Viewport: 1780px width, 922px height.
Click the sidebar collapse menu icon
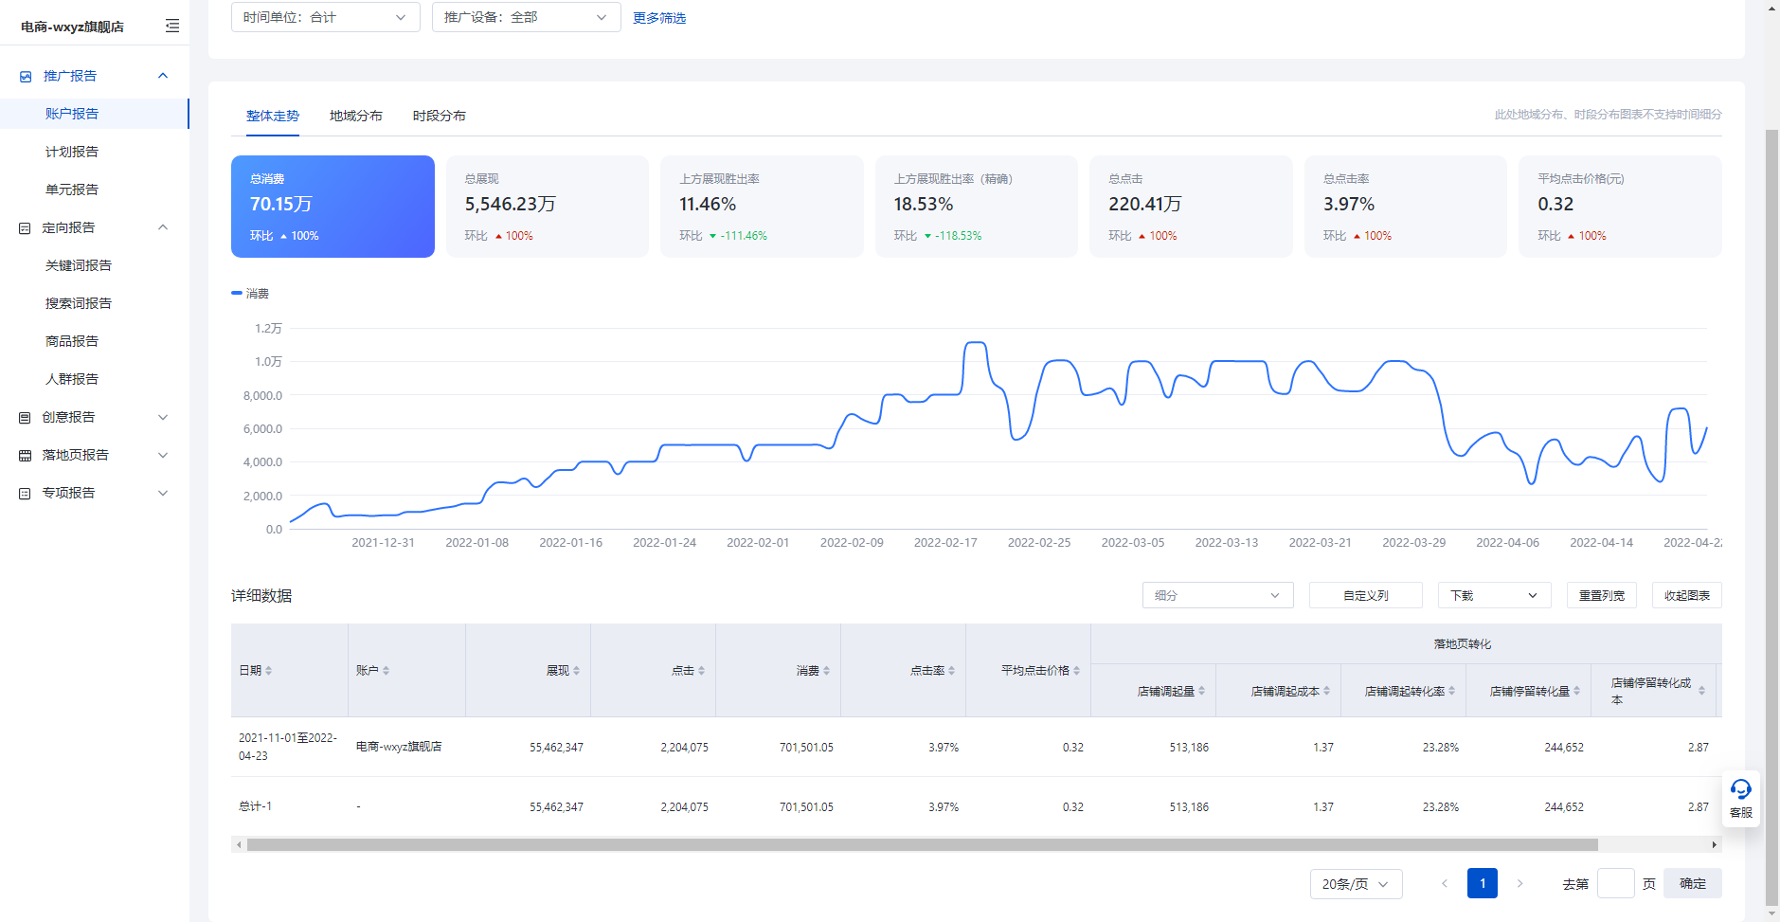171,26
